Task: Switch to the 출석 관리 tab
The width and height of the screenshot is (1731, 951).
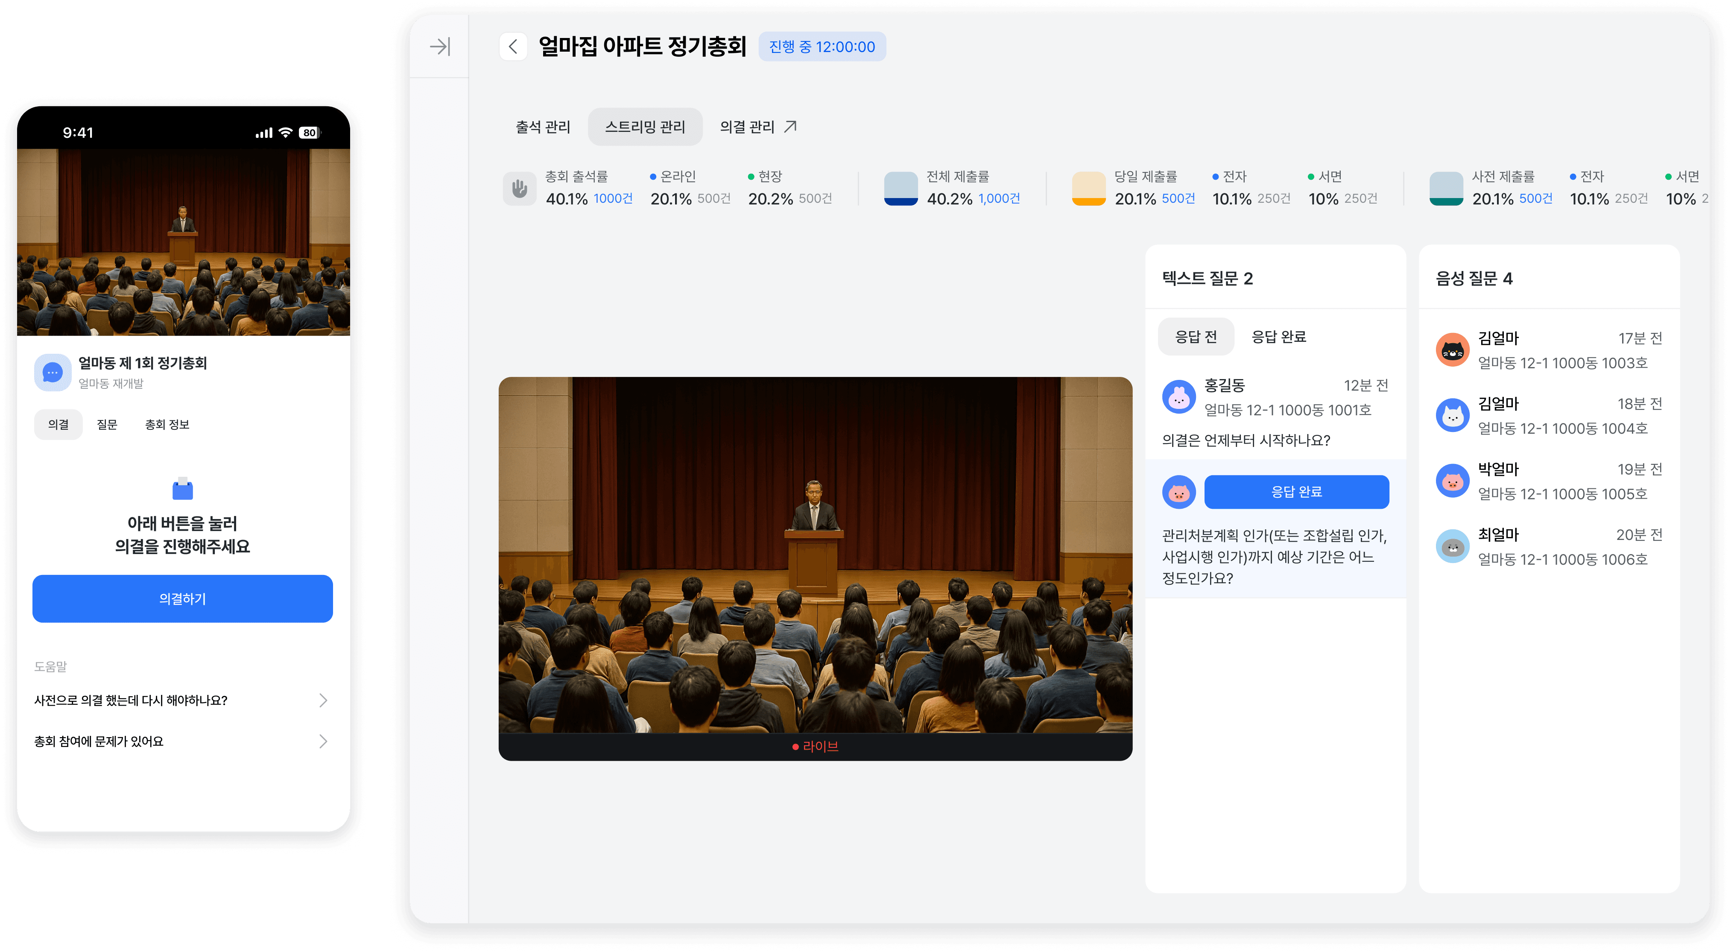Action: point(543,127)
